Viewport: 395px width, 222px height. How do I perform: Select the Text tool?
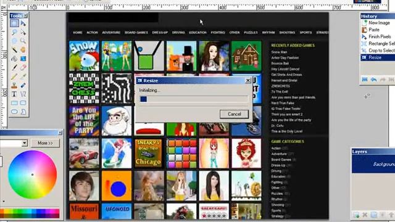tap(14, 94)
